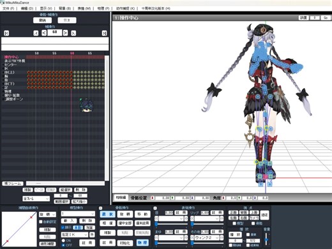Collapse the bone operation panel
Viewport: 332px width, 249px height.
(x=100, y=208)
